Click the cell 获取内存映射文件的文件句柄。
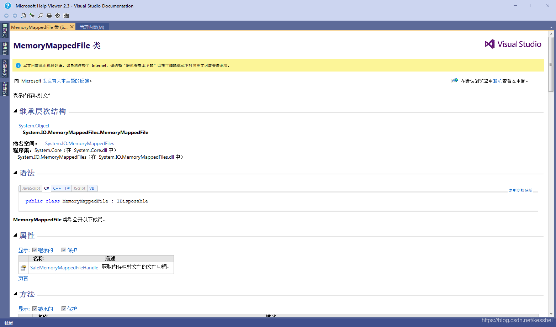The width and height of the screenshot is (556, 327). [x=137, y=267]
